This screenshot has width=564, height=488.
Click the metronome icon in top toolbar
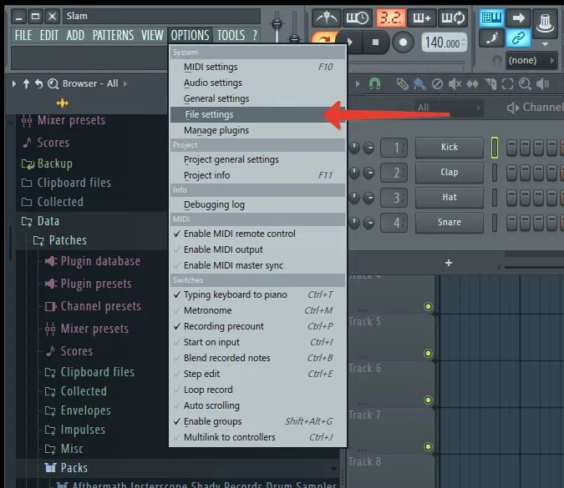tap(326, 18)
